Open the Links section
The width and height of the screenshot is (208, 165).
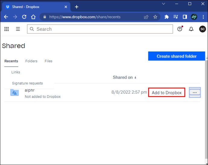[x=16, y=72]
